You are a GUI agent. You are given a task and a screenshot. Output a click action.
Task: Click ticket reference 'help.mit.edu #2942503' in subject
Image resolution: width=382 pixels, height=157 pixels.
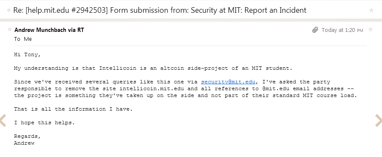pyautogui.click(x=67, y=10)
